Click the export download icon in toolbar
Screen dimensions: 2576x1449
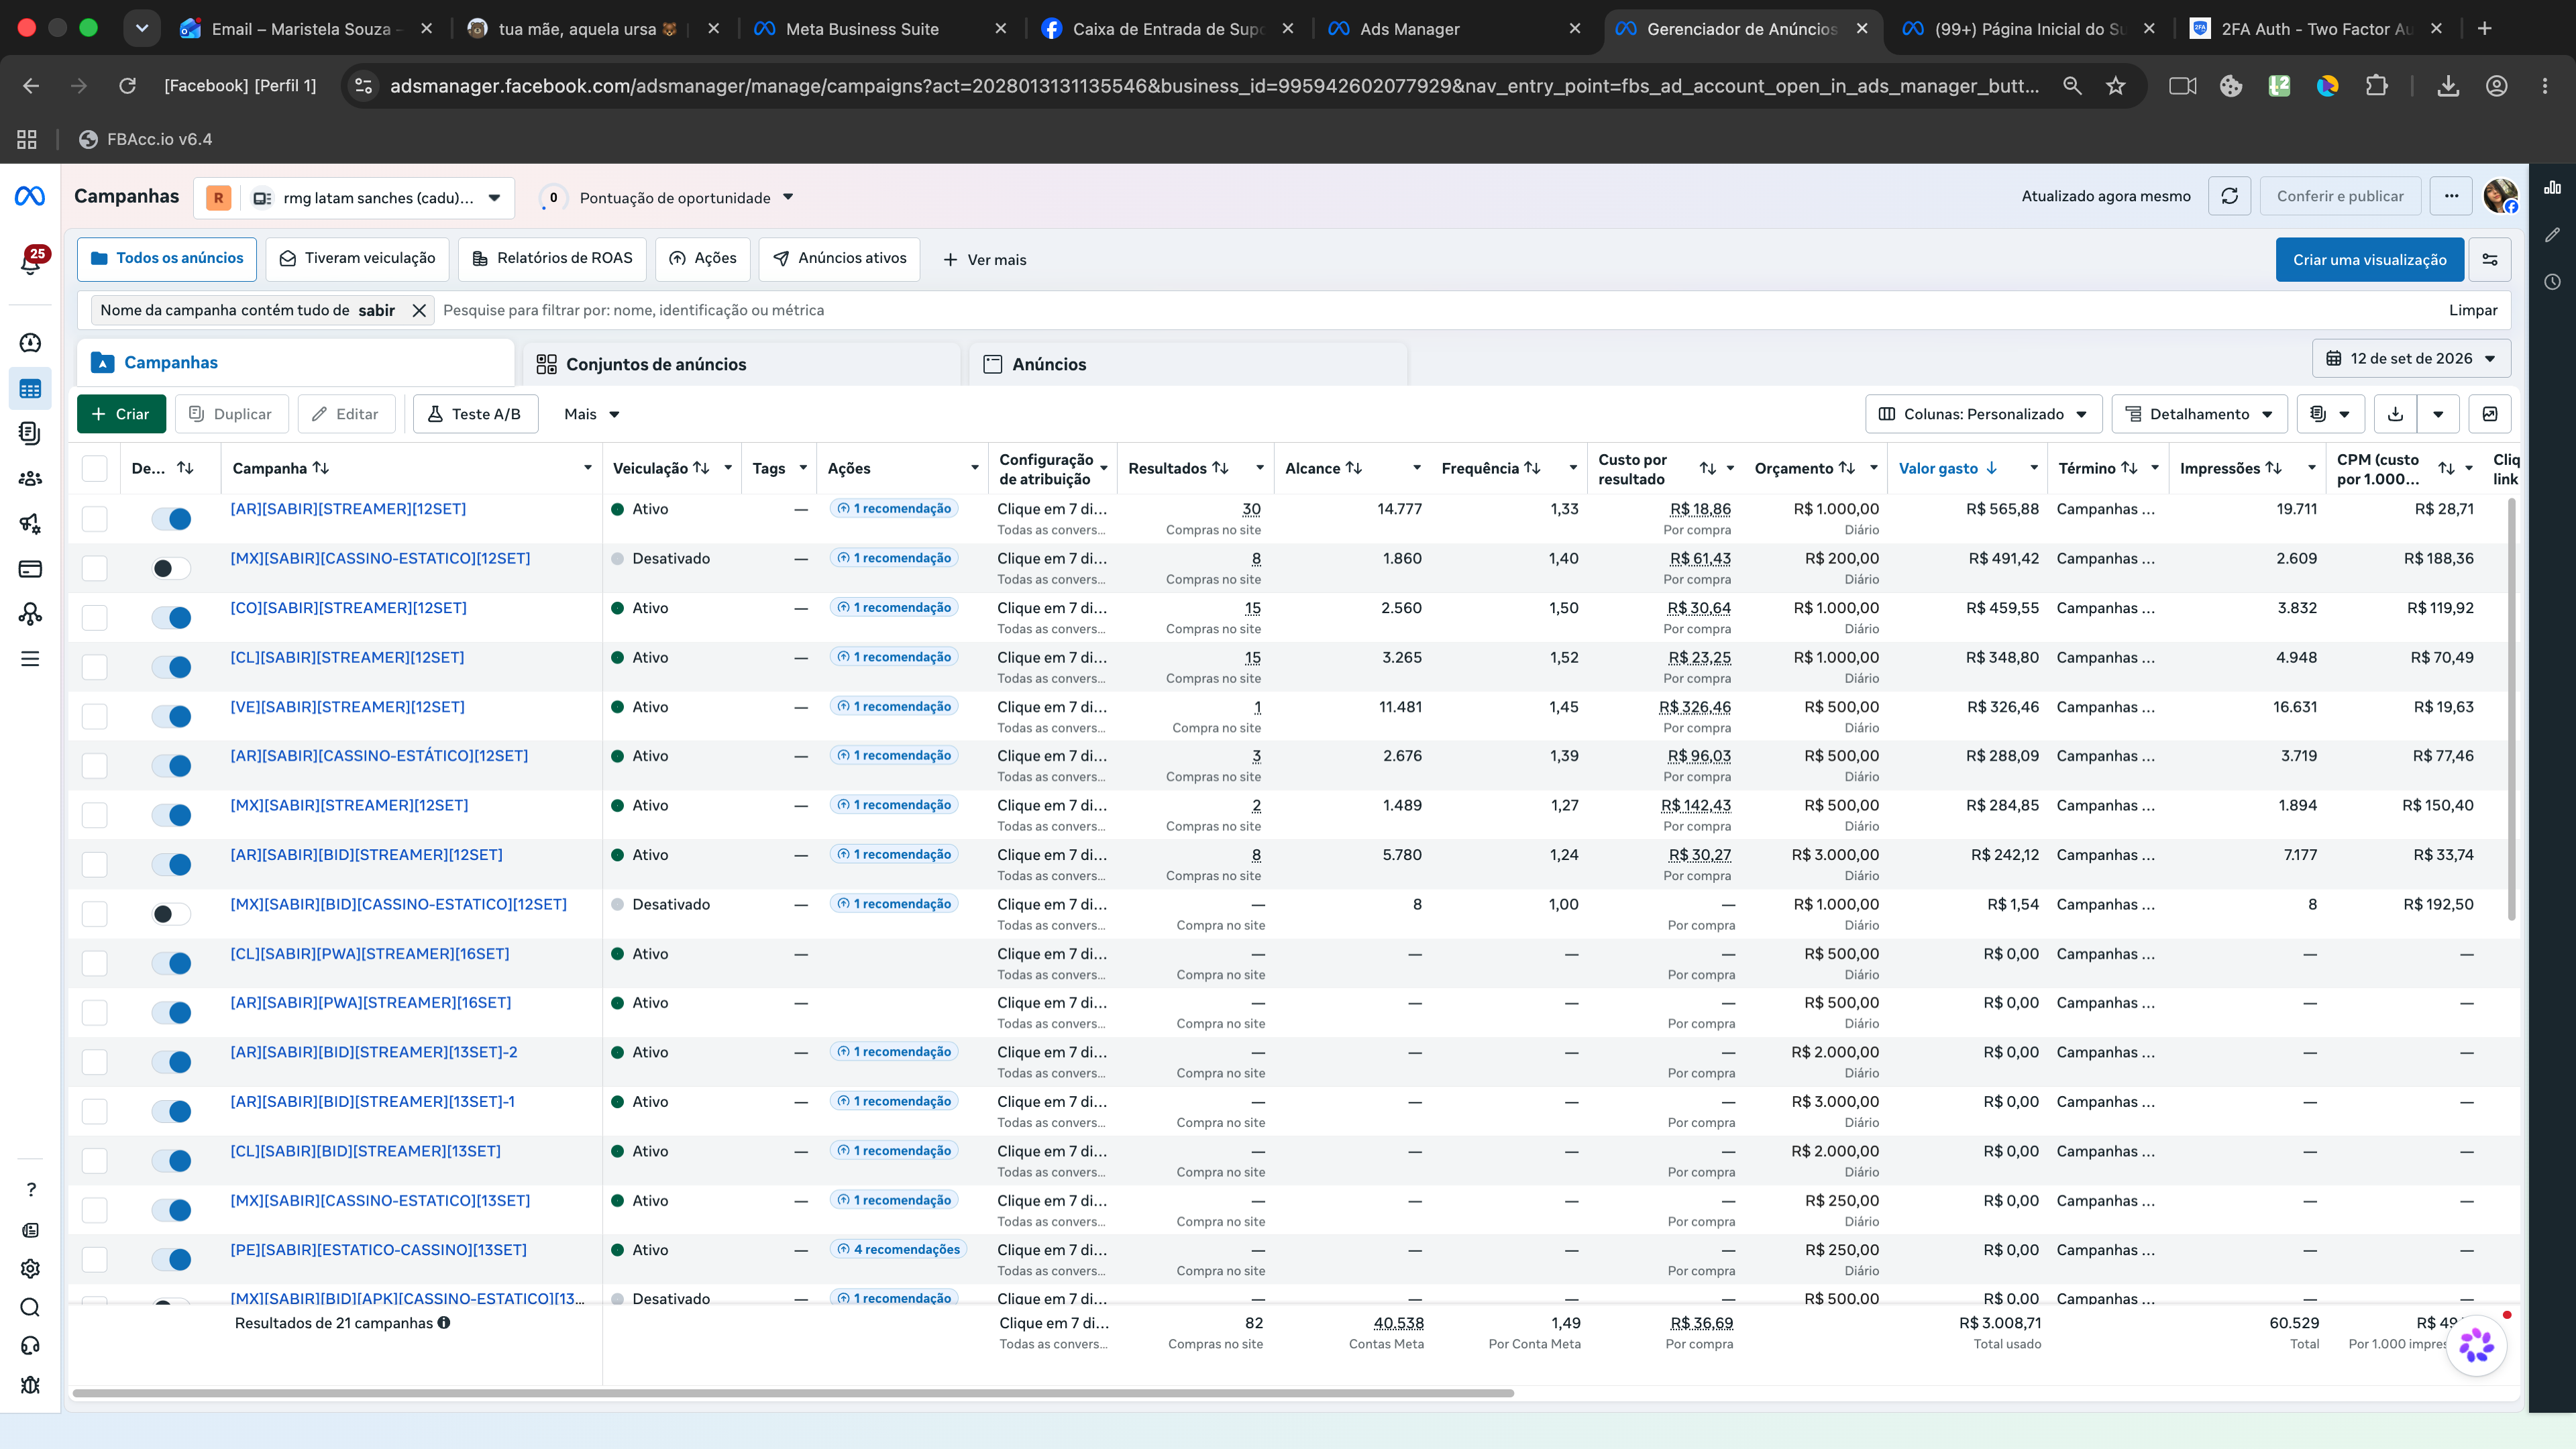pos(2395,414)
